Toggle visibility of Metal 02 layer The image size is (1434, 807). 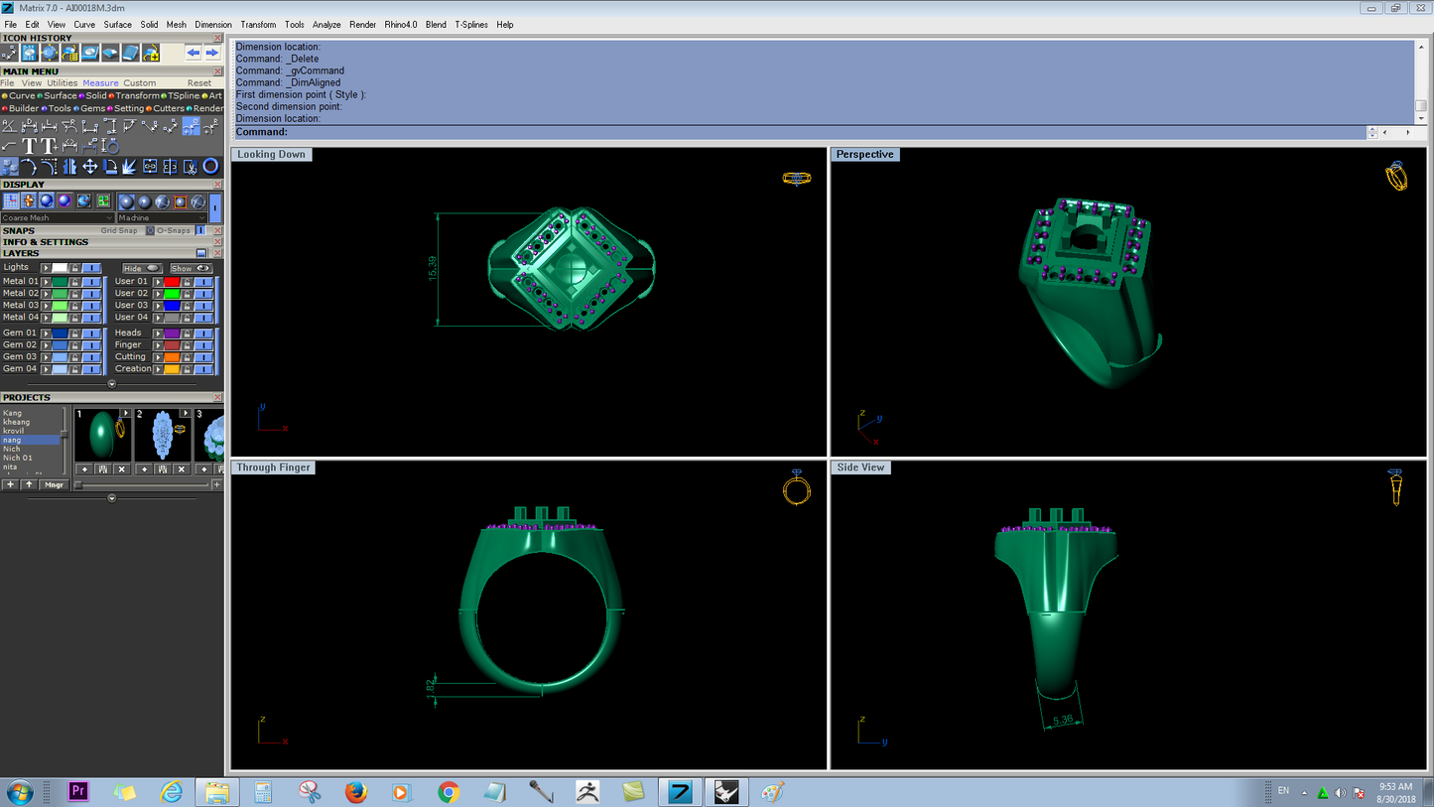[91, 294]
